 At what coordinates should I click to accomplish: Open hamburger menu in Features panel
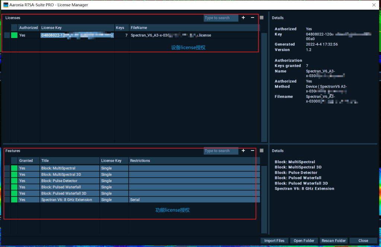tap(262, 151)
